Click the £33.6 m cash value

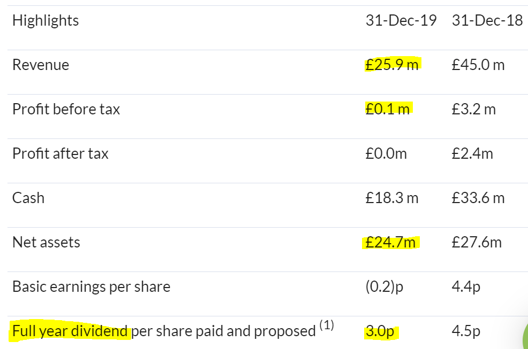(478, 198)
